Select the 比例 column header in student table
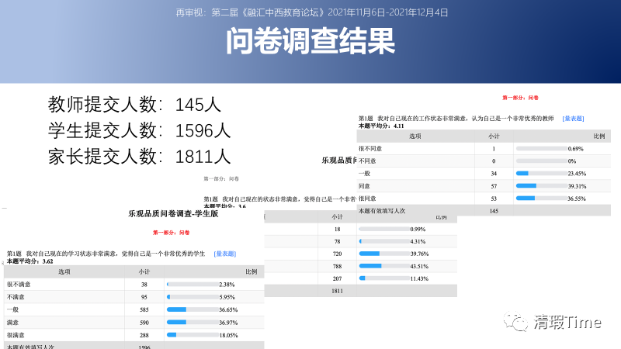 [x=251, y=272]
